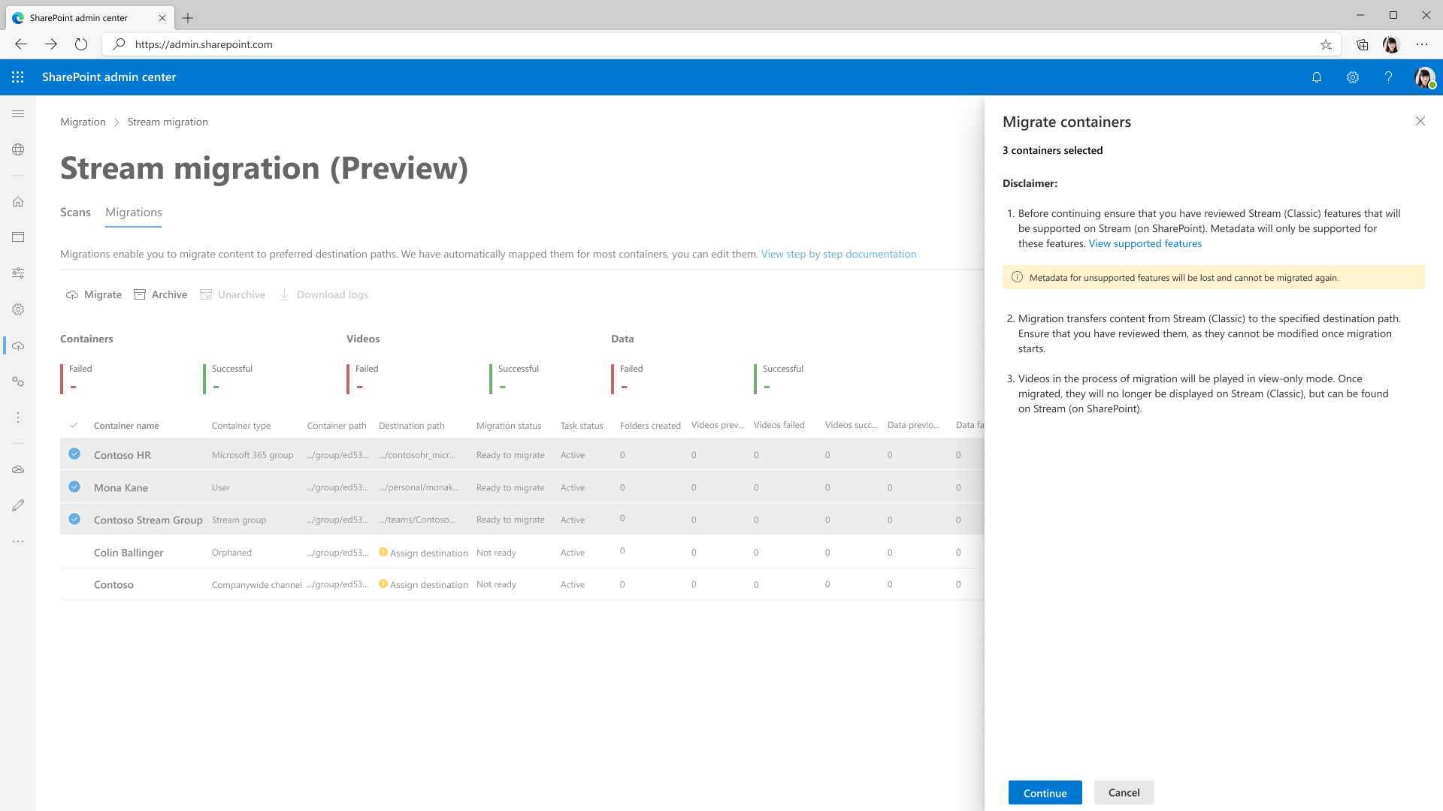Image resolution: width=1443 pixels, height=811 pixels.
Task: Open the notifications bell icon
Action: (1316, 77)
